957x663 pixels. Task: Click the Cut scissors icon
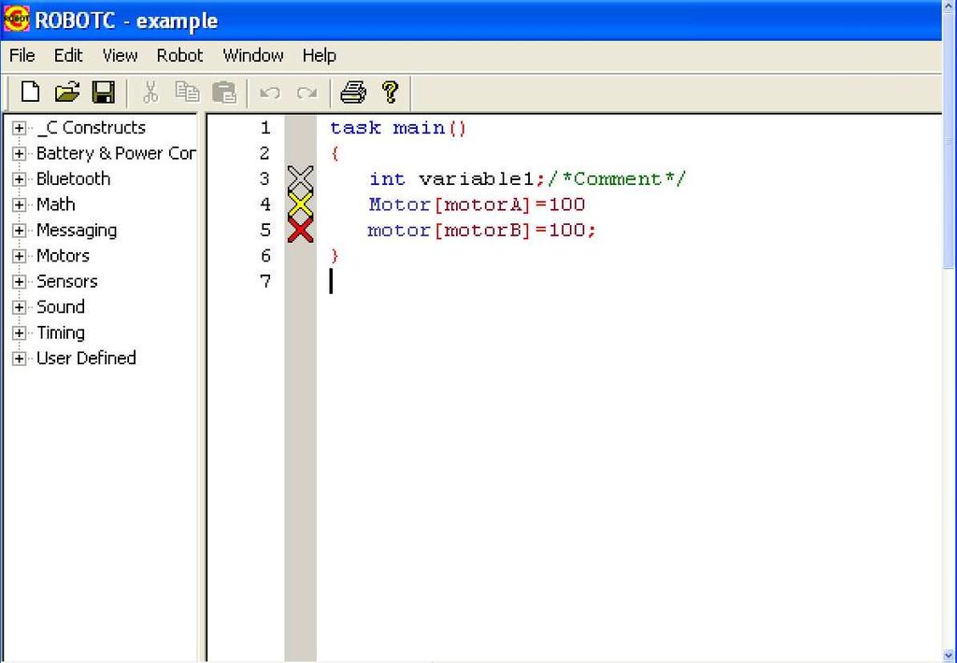click(x=150, y=92)
